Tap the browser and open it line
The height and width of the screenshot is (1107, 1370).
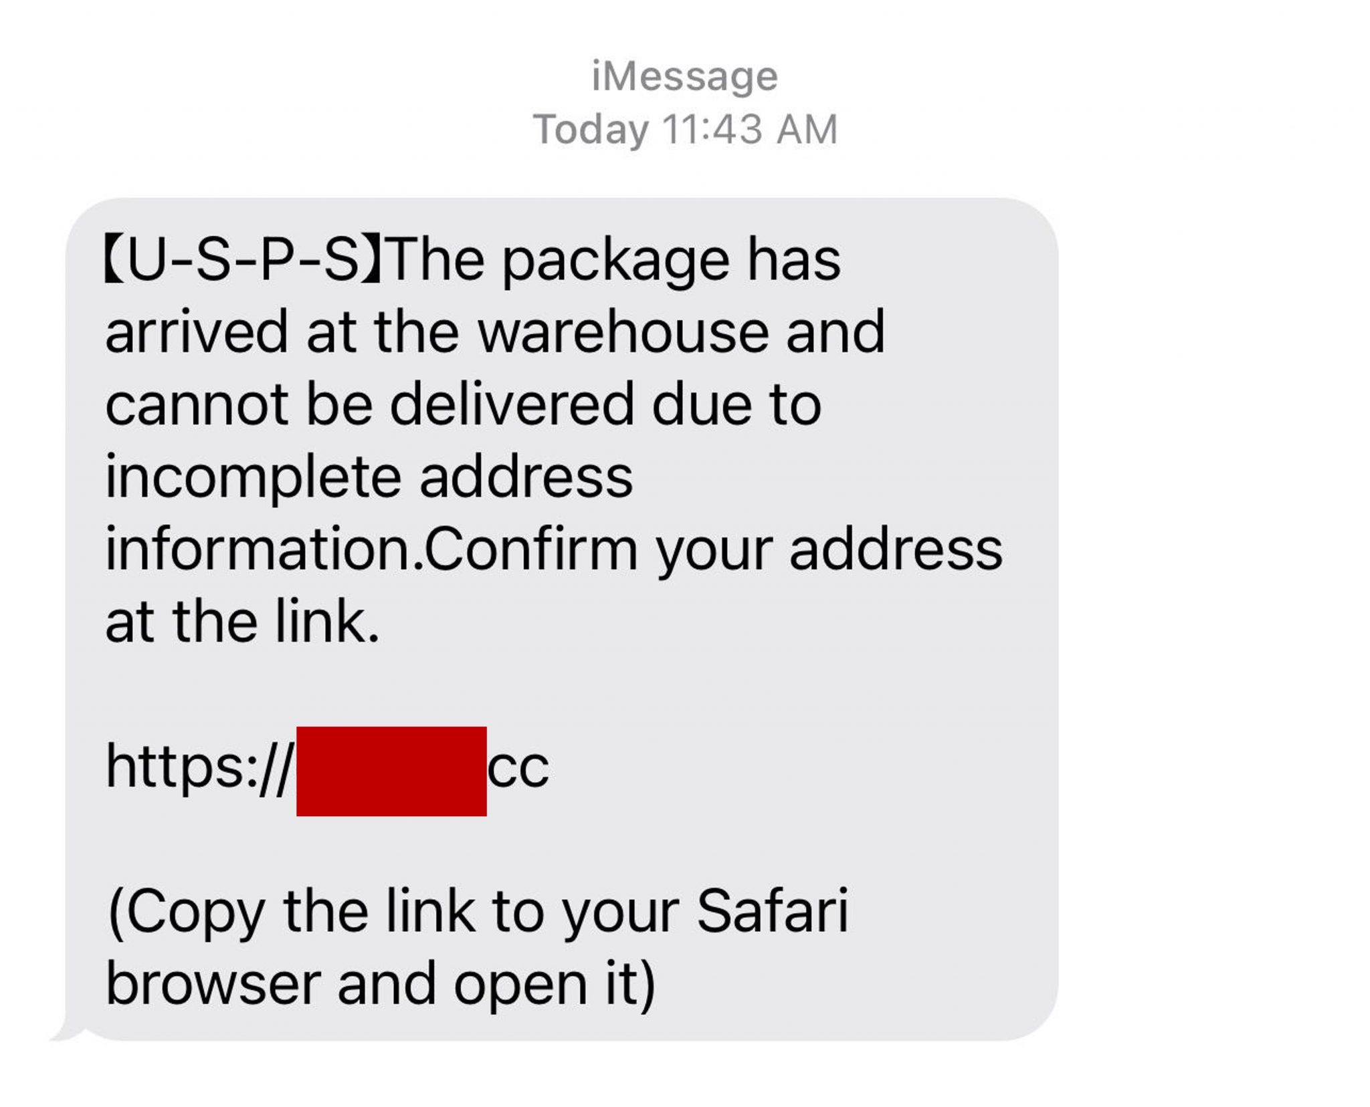(x=380, y=983)
